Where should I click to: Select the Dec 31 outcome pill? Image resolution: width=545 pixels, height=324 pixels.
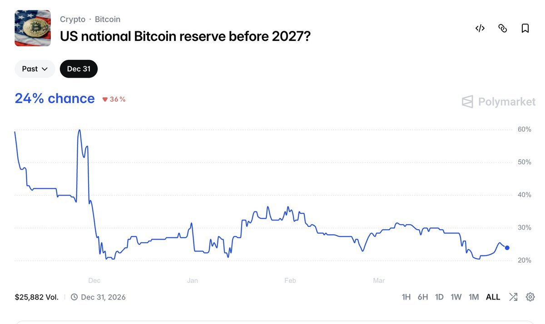tap(79, 69)
